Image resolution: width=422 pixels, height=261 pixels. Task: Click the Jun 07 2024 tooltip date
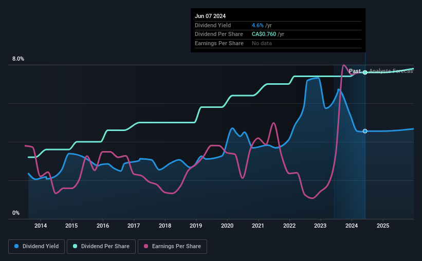point(210,16)
